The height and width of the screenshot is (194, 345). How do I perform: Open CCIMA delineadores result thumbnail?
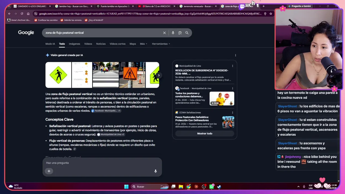point(228,122)
